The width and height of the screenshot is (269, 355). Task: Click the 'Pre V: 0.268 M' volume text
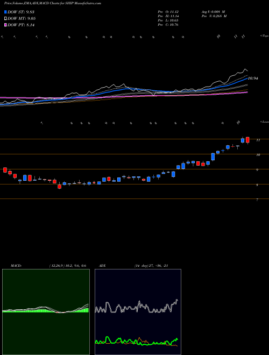click(214, 16)
